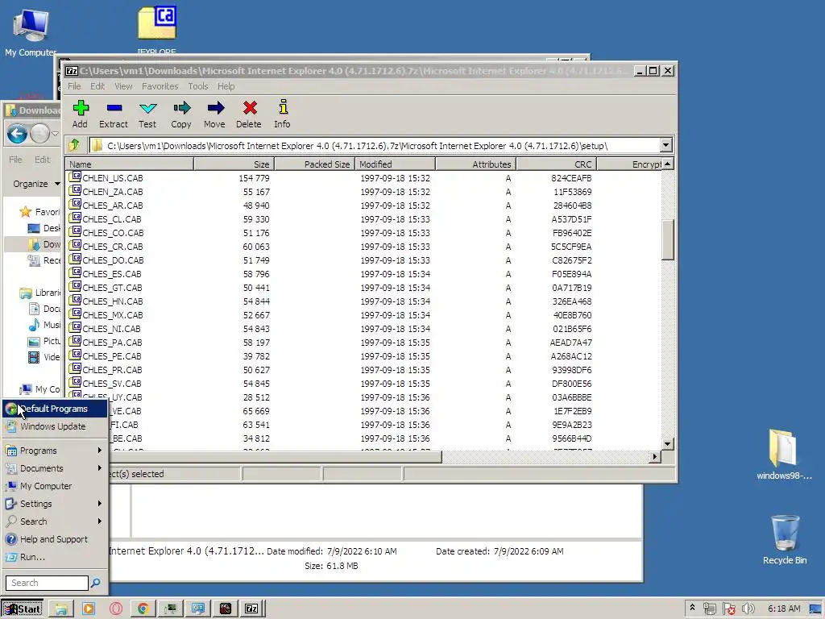The height and width of the screenshot is (619, 825).
Task: Open Help and Support from Start menu
Action: click(55, 539)
